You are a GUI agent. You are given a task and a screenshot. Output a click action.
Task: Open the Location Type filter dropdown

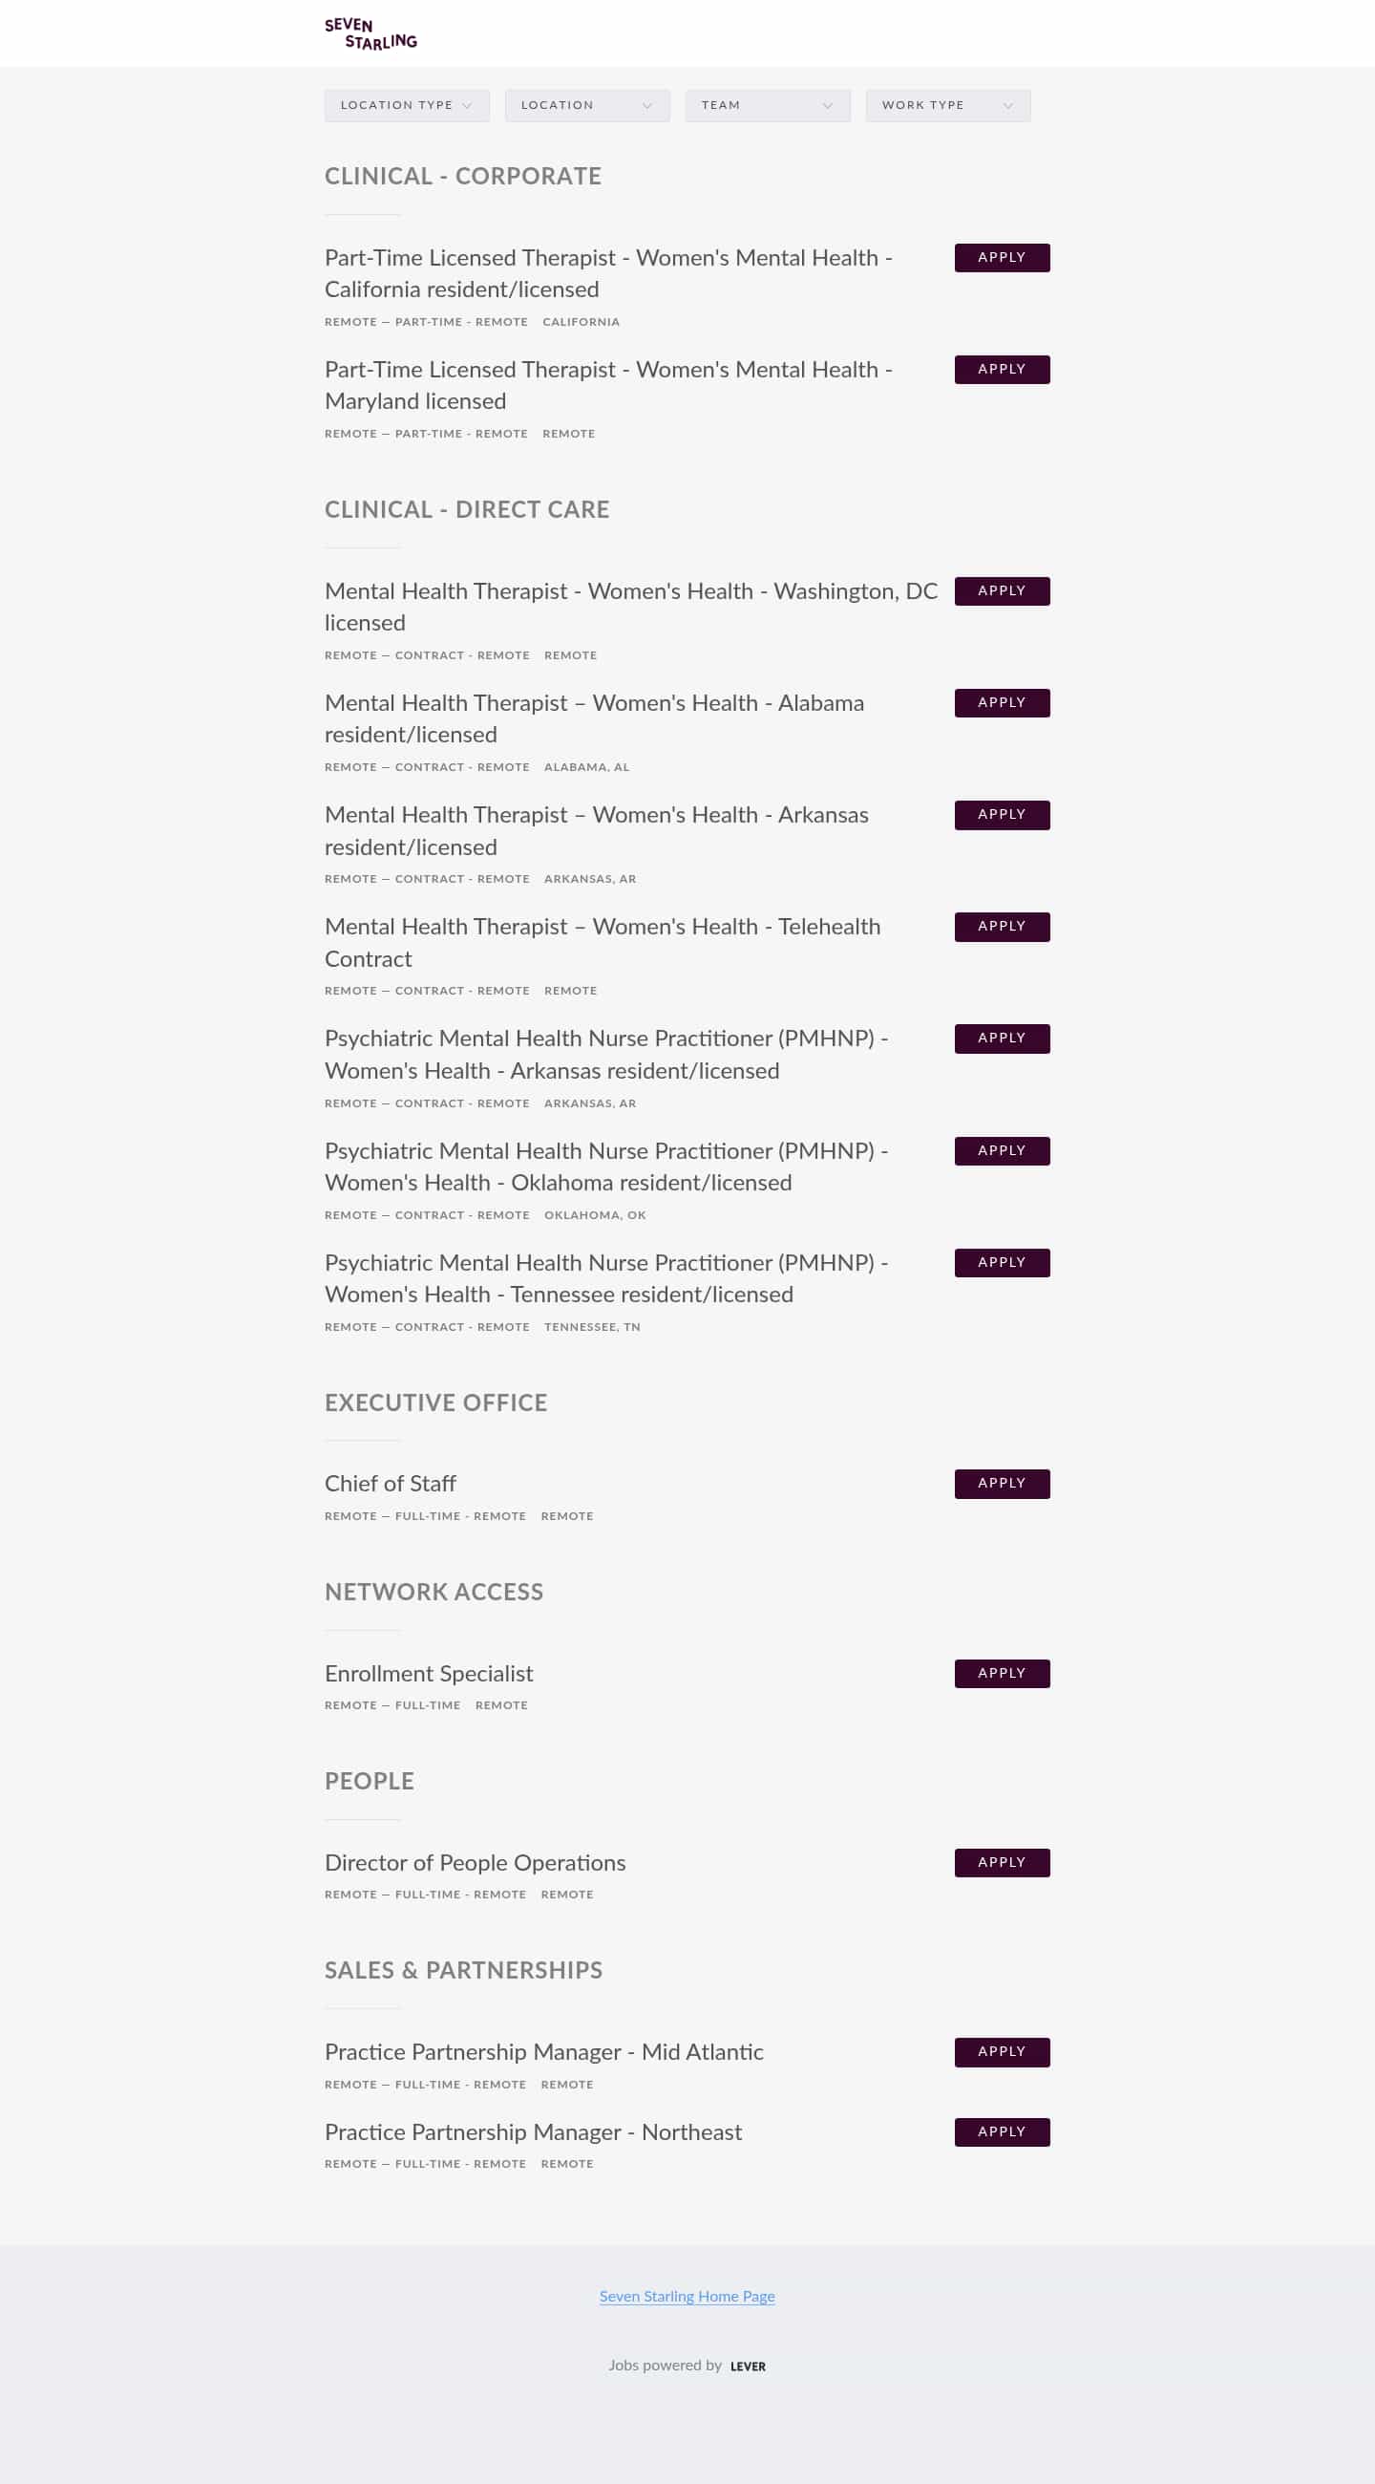click(x=406, y=105)
